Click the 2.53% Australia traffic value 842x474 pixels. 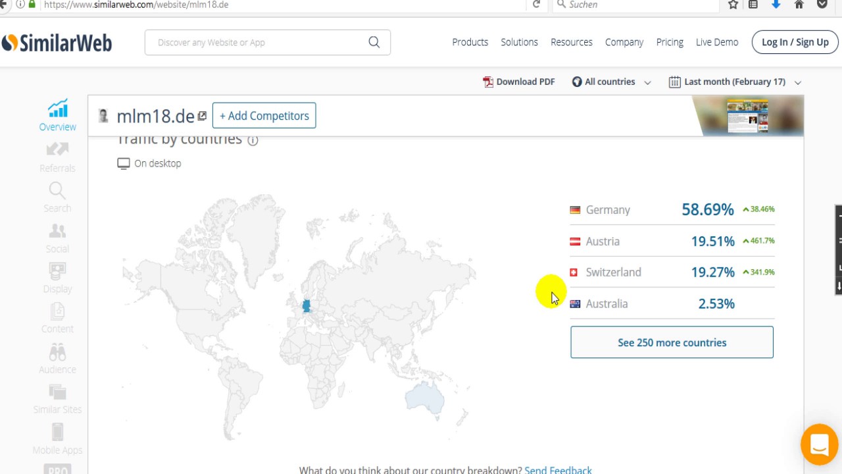point(716,303)
